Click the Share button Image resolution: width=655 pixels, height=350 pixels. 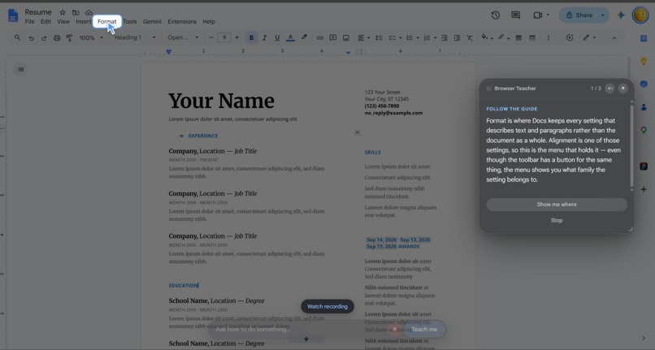(x=579, y=15)
